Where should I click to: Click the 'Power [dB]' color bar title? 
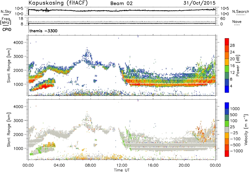click(x=237, y=66)
